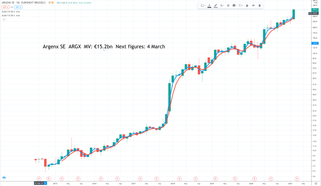Open the visual order layers dropdown
The image size is (321, 186).
(234, 6)
